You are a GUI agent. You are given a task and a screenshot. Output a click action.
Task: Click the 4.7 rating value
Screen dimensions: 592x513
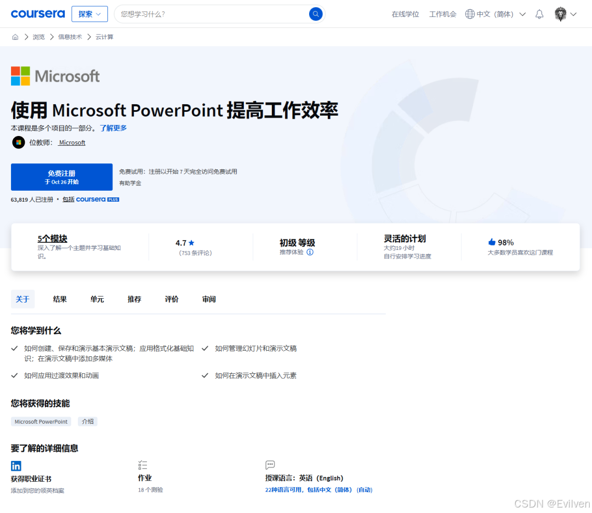click(181, 243)
